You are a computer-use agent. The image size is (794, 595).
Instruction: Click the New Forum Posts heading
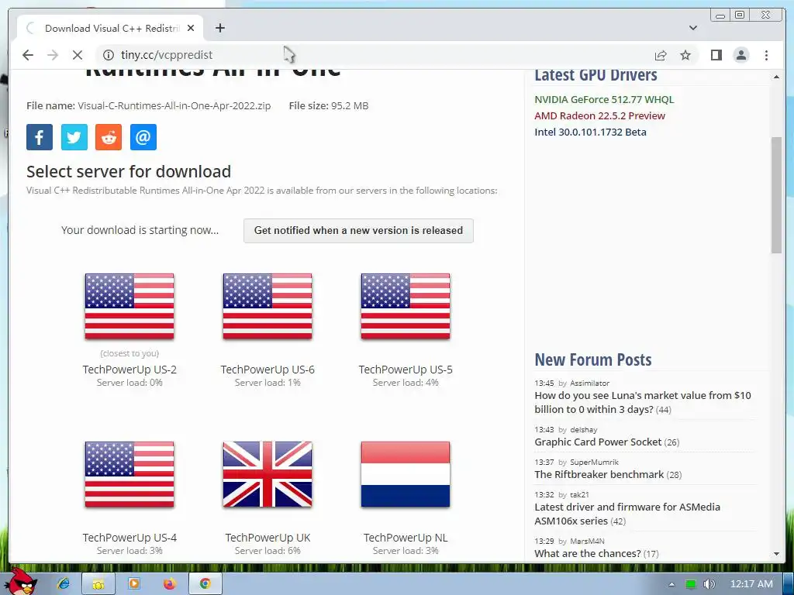point(593,359)
